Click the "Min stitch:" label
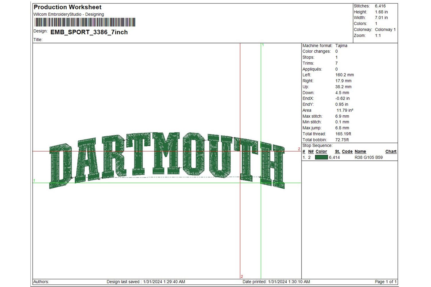 point(312,122)
